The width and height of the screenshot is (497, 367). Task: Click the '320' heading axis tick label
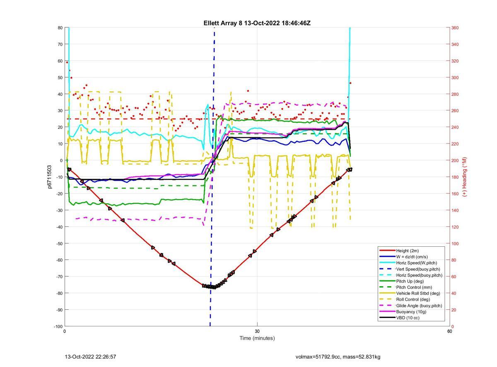click(x=455, y=61)
